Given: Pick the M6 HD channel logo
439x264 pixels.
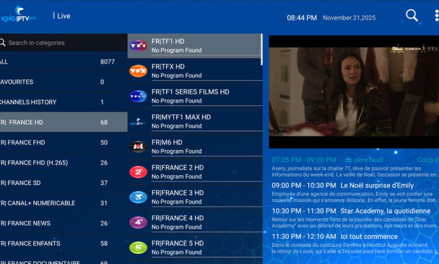Looking at the screenshot, I should [x=138, y=147].
